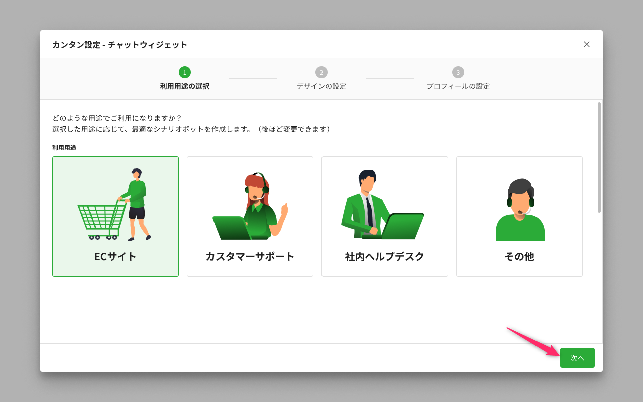Pick the businessman with laptop illustration
This screenshot has height=402, width=643.
tap(383, 205)
